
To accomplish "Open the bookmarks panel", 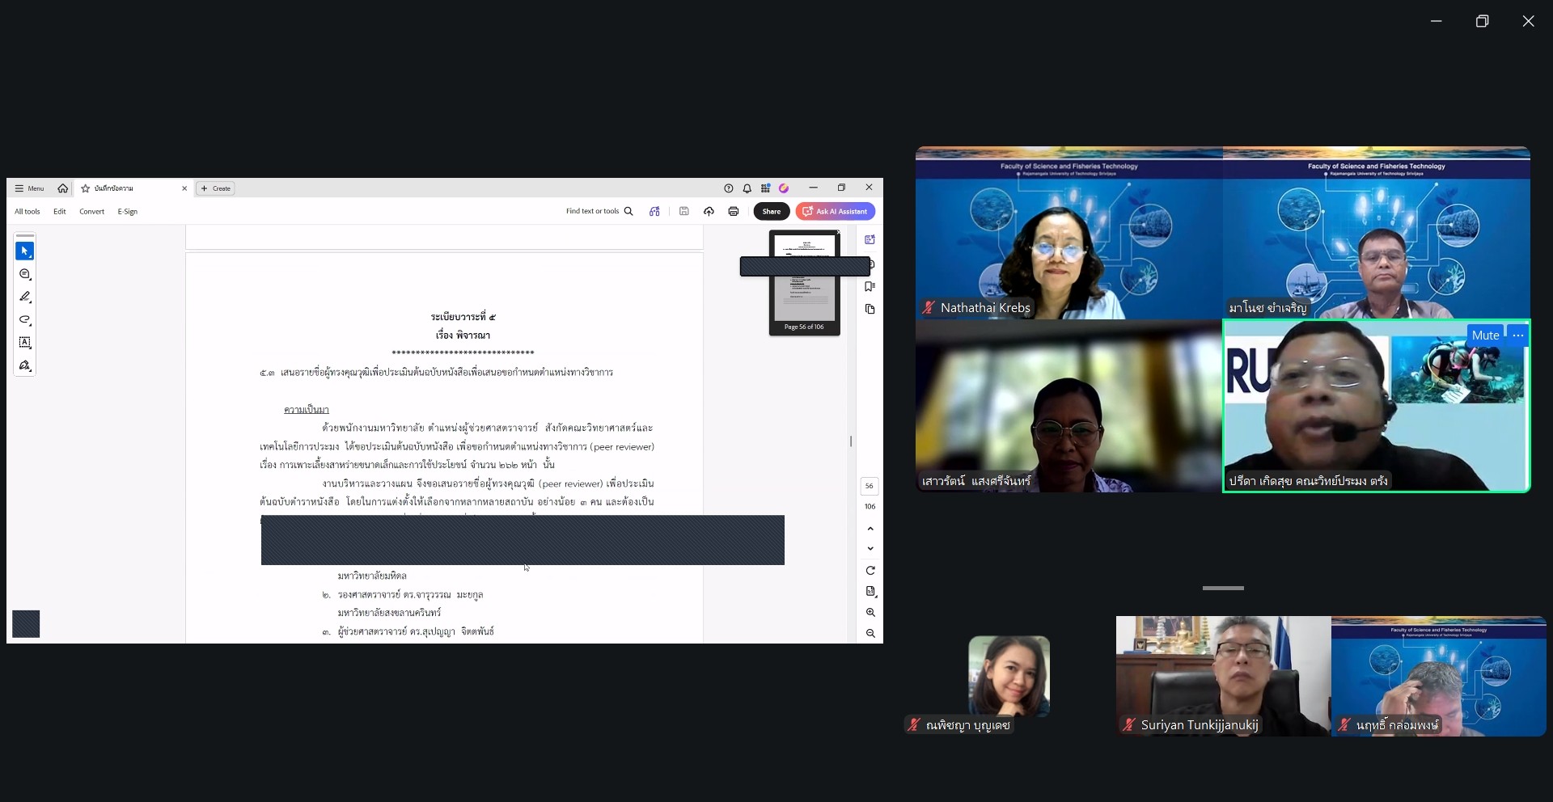I will click(870, 287).
